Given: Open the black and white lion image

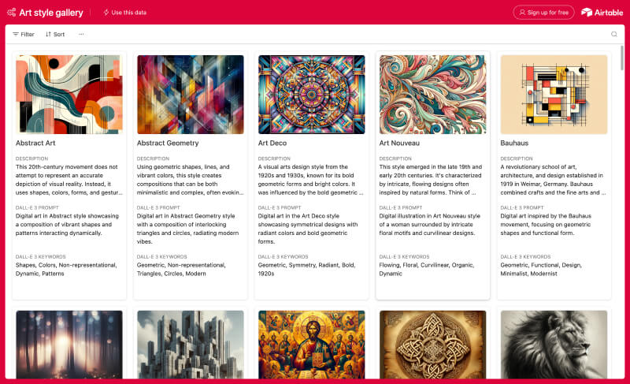Looking at the screenshot, I should coord(554,344).
